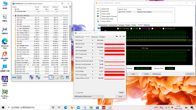This screenshot has width=196, height=110.
Task: Click HWiNFO blue X close-sensors icon
Action: point(67,77)
